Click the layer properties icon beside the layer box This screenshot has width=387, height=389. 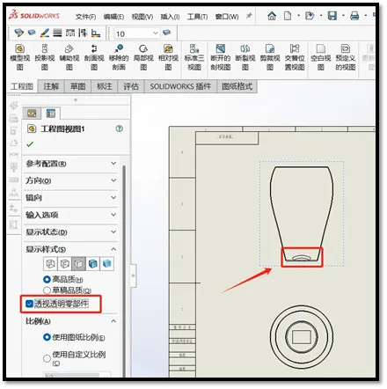tap(167, 33)
